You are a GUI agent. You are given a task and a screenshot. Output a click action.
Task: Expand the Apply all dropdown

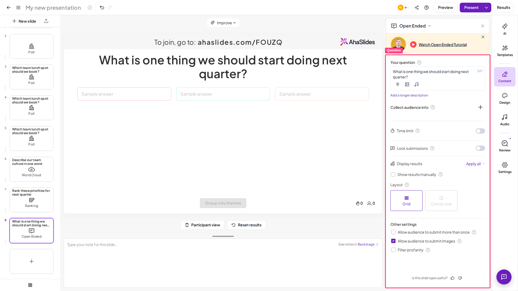(x=475, y=164)
